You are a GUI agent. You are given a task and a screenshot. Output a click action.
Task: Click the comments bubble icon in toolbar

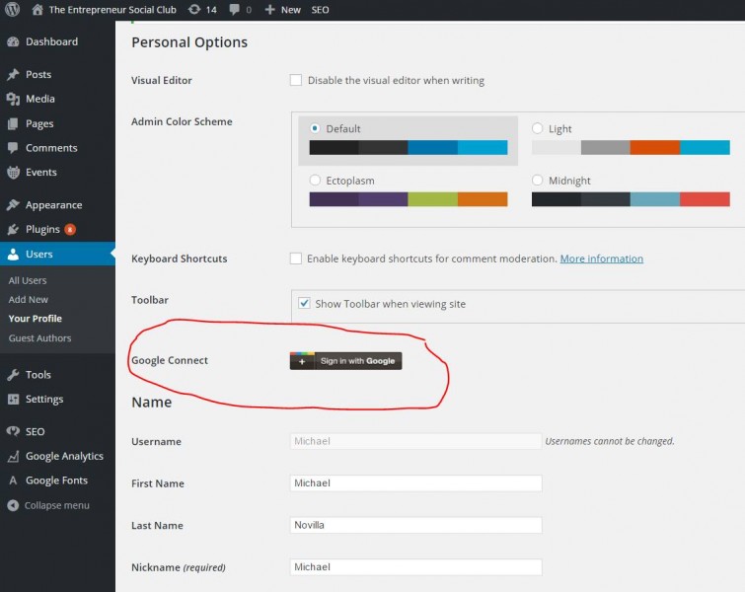click(234, 9)
